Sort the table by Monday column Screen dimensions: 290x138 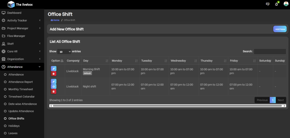[124, 61]
